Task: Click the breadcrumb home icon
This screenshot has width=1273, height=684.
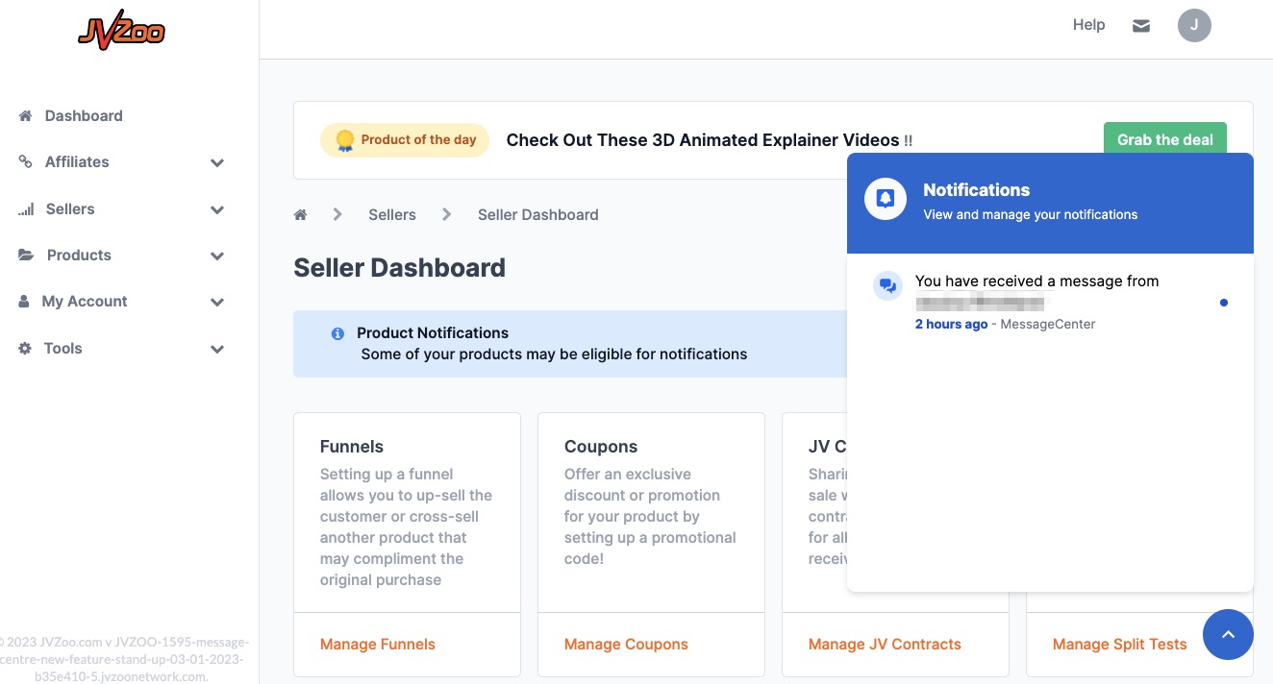Action: click(x=300, y=214)
